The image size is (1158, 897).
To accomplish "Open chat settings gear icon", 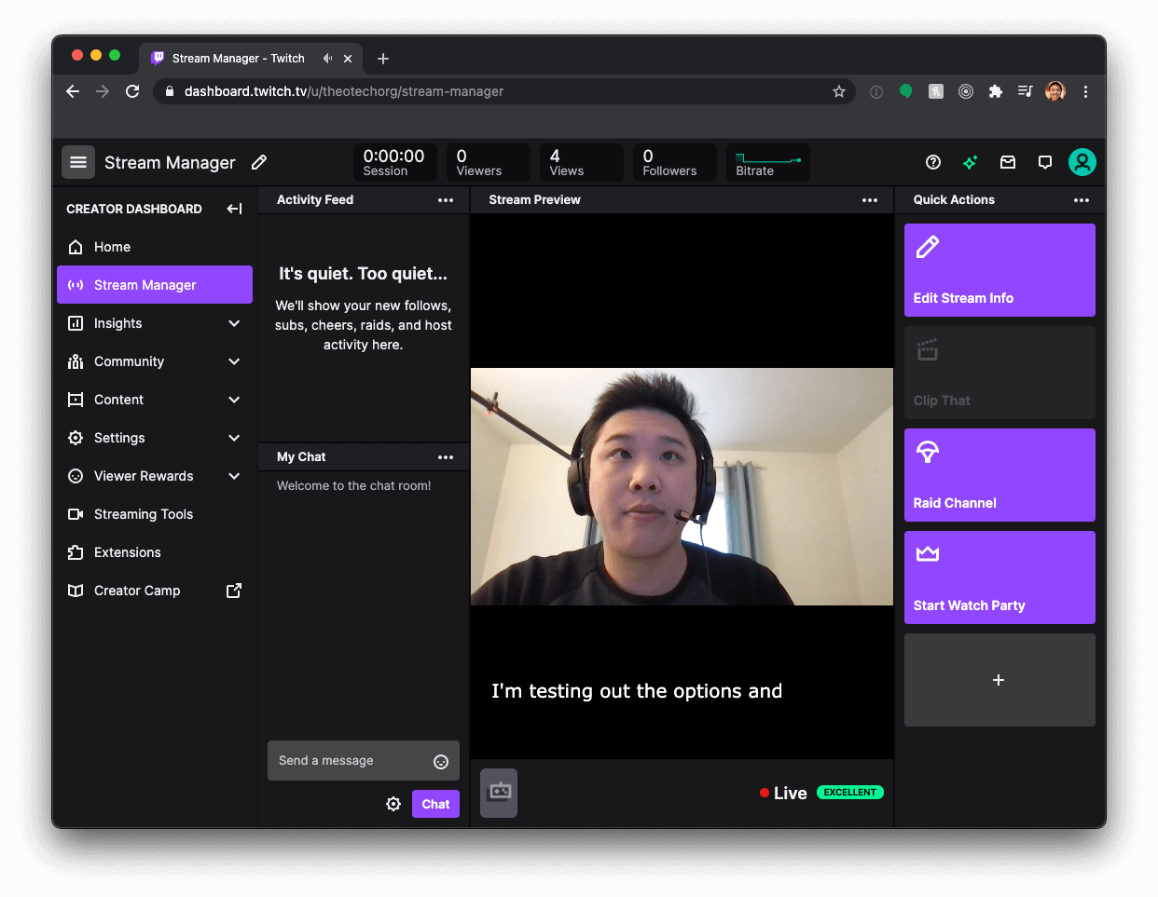I will click(x=393, y=804).
